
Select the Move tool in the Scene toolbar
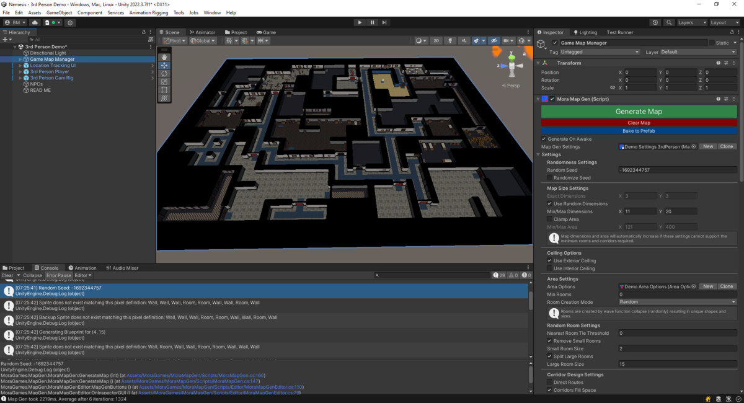164,66
